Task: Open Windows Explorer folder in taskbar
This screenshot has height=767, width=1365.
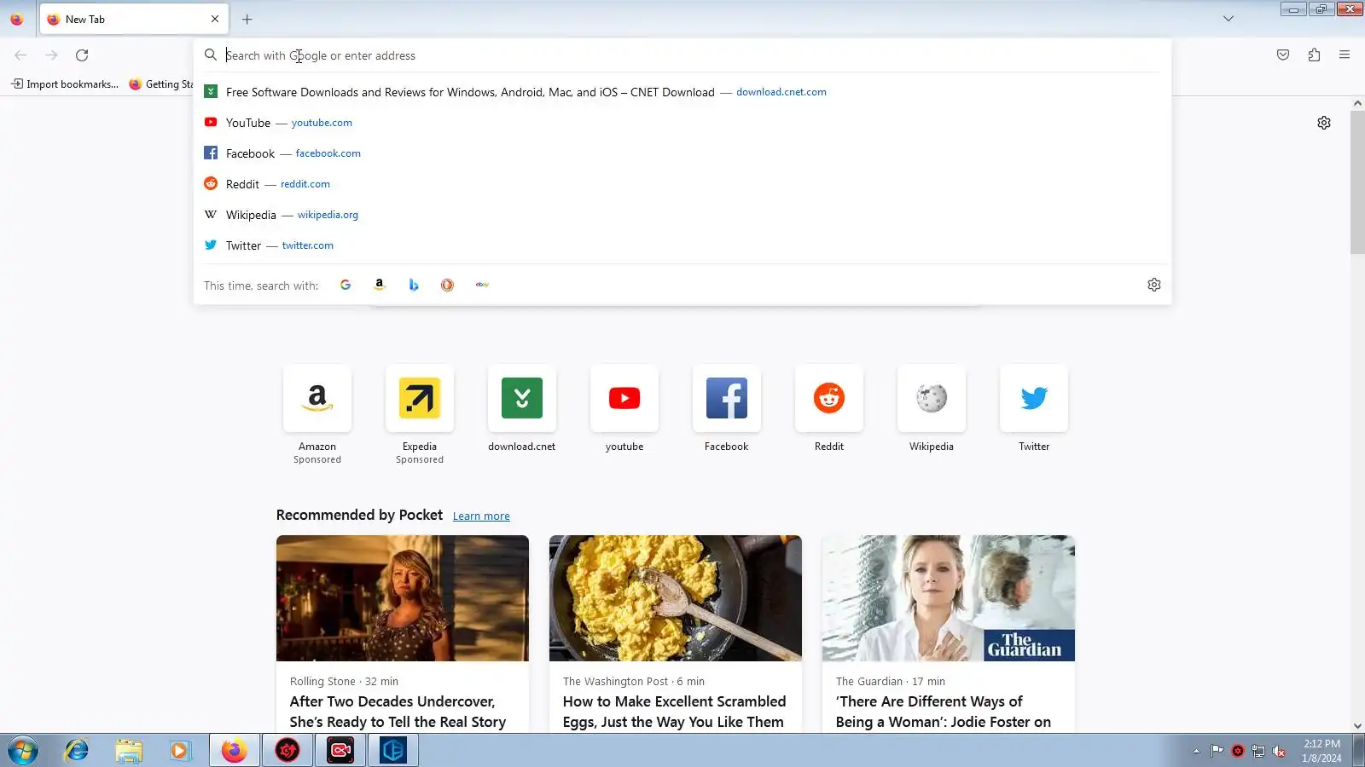Action: pos(129,751)
